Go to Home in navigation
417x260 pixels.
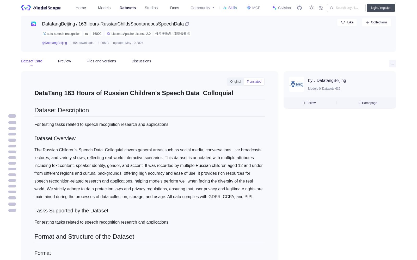point(81,8)
